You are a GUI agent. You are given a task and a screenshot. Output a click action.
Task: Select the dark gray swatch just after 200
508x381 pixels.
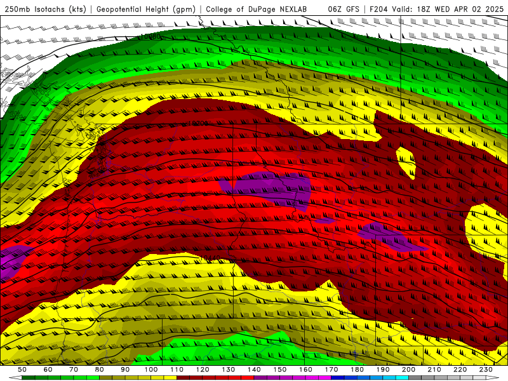tap(415, 378)
